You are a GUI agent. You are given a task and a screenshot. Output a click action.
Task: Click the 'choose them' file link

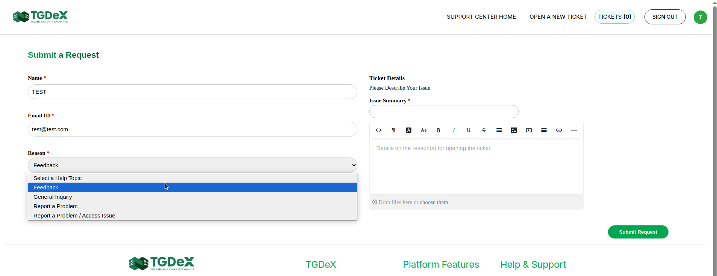(434, 202)
